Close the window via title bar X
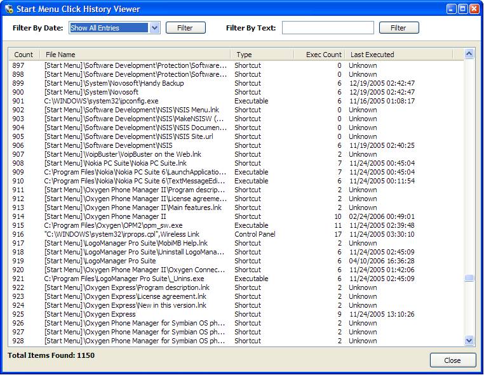The width and height of the screenshot is (484, 375). click(x=474, y=9)
